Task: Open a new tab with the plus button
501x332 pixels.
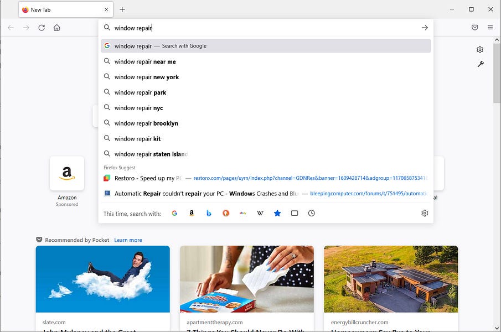Action: tap(122, 9)
